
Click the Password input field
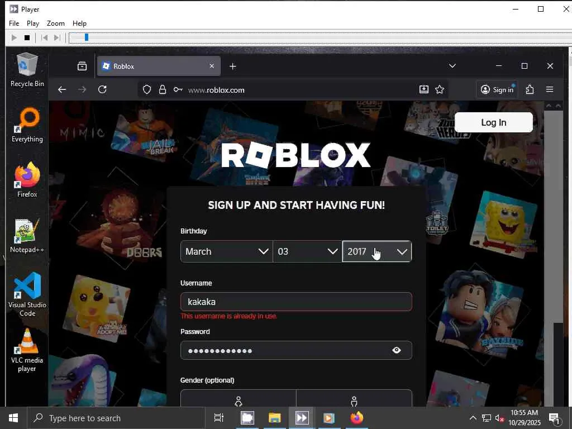[x=296, y=350]
